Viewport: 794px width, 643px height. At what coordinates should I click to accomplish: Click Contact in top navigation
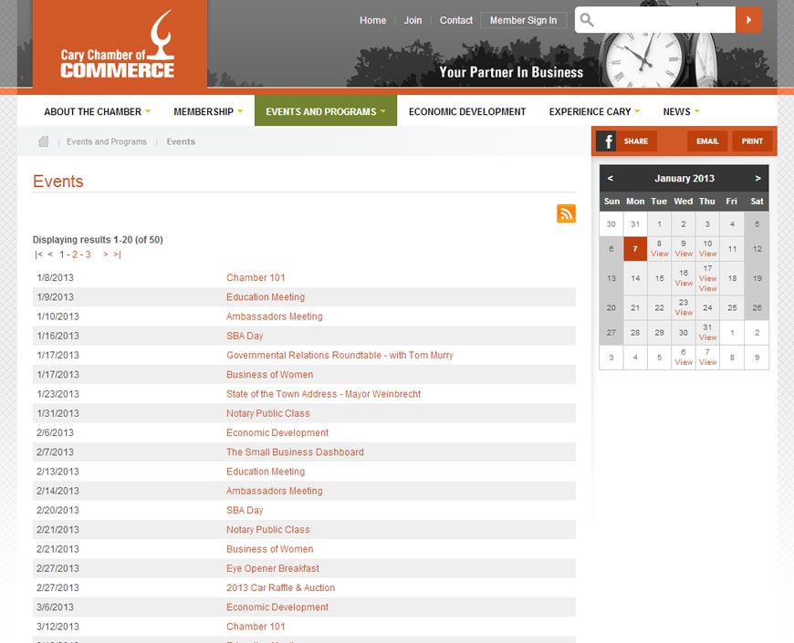click(455, 20)
